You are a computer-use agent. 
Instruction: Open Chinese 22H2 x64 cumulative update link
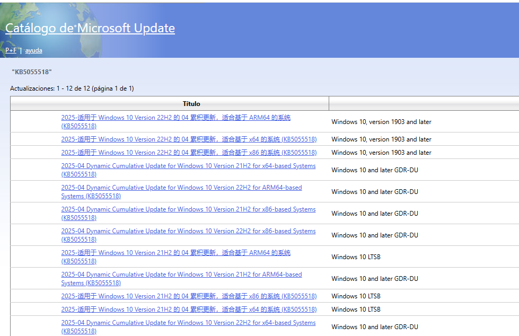click(189, 139)
